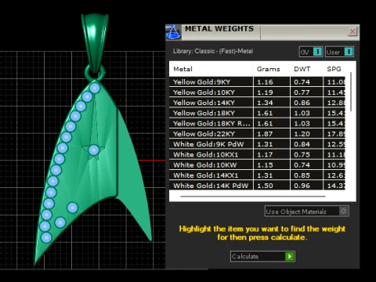Click the Calculate button
This screenshot has width=376, height=282.
(262, 256)
